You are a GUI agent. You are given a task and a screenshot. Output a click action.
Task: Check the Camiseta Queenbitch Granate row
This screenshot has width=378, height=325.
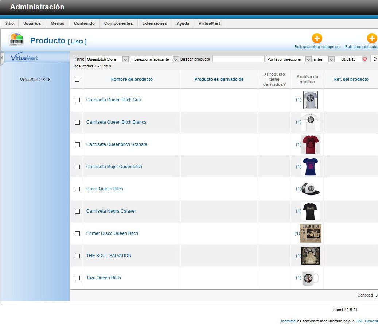pos(77,144)
